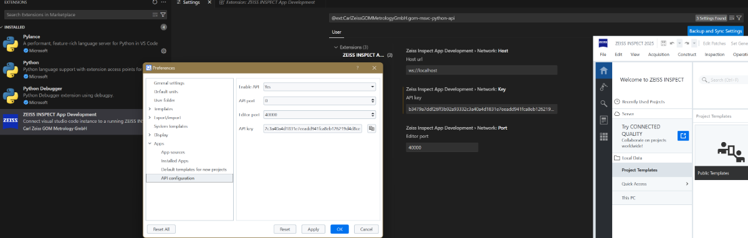Expand the Export/import tree node
The image size is (748, 238).
[x=150, y=117]
